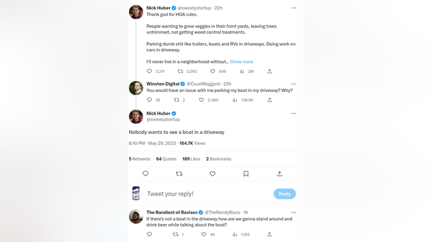
Task: Reply to Nick Huber's HOA rules tweet
Action: click(x=149, y=71)
